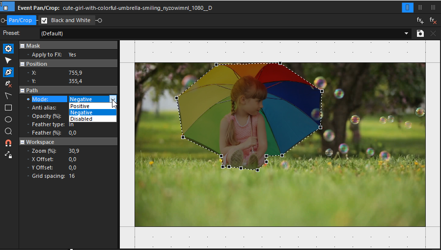The image size is (441, 250).
Task: Select the Anchor Deletion tool
Action: click(x=8, y=84)
